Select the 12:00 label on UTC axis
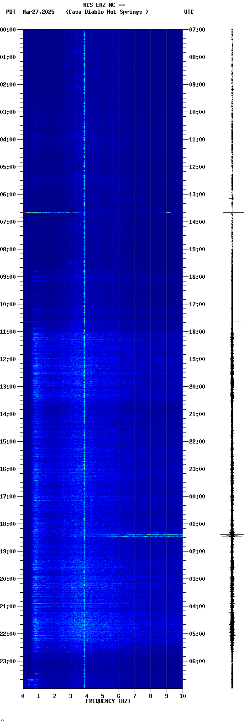 tap(197, 167)
